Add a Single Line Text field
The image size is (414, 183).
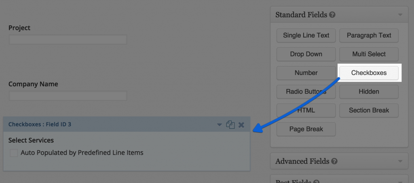pos(306,35)
